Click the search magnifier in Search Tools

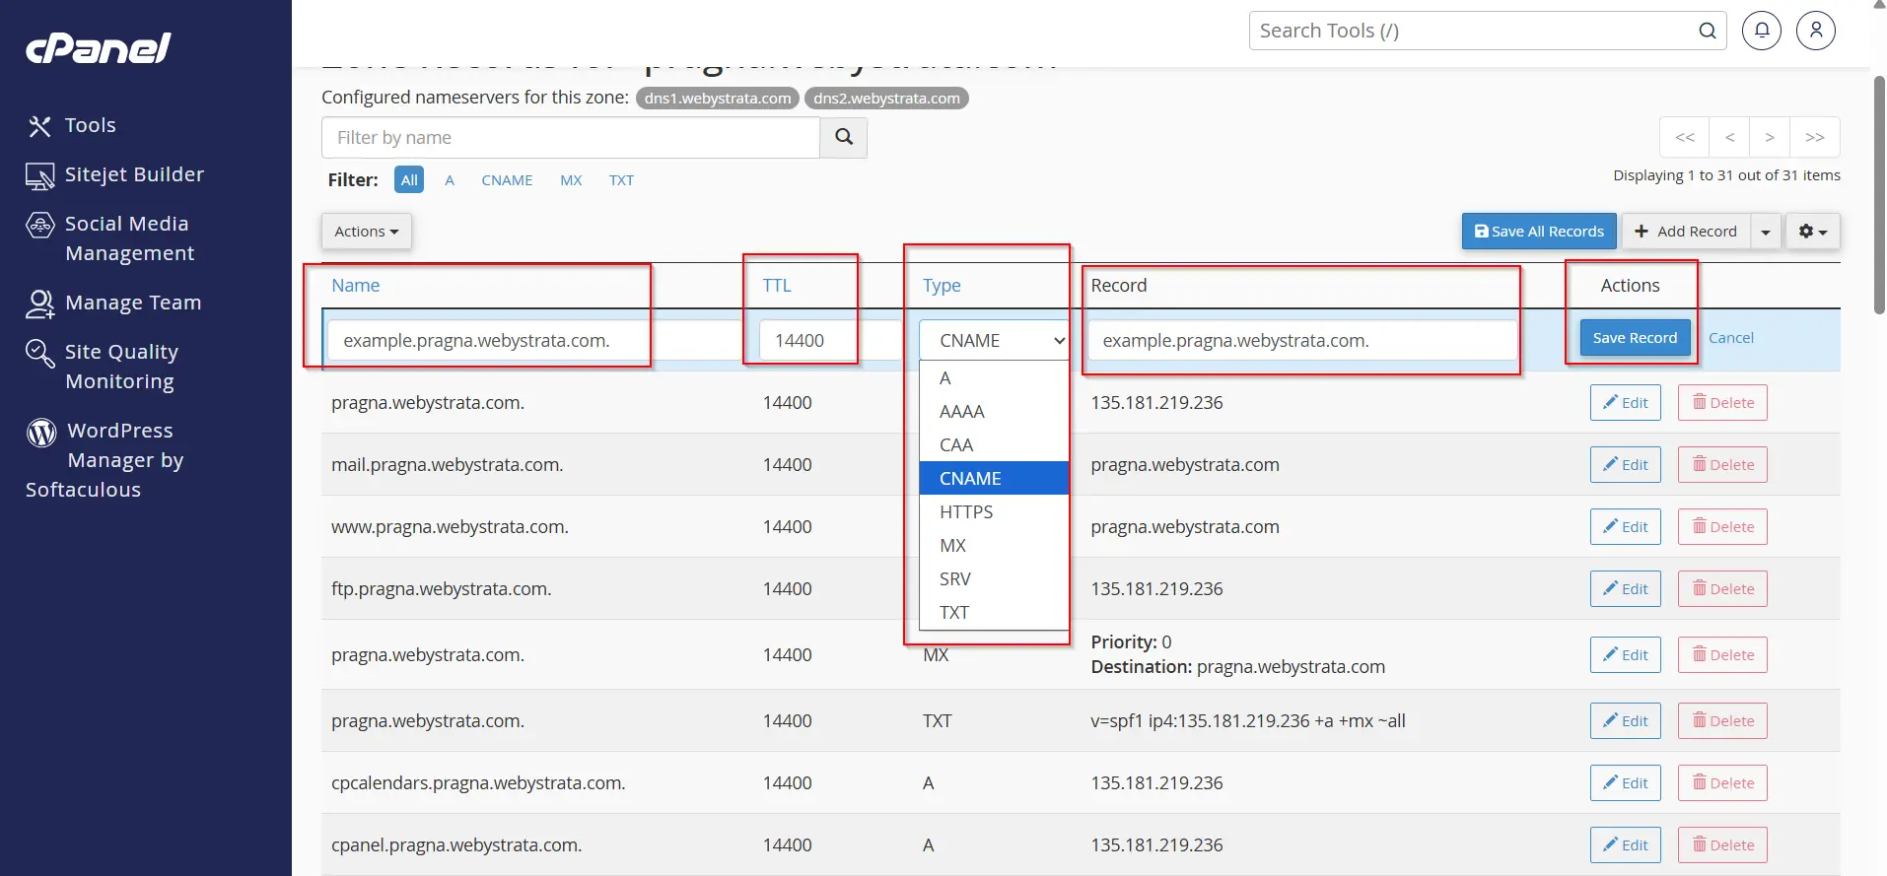pyautogui.click(x=1708, y=31)
